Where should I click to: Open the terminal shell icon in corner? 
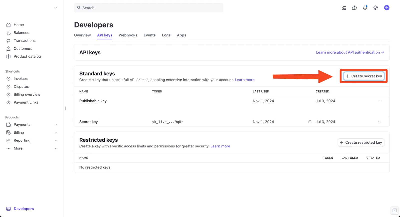(395, 211)
